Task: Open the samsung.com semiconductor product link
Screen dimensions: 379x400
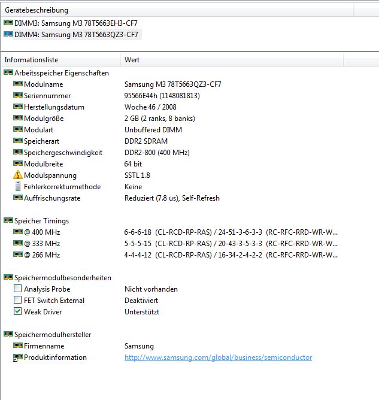Action: (219, 357)
